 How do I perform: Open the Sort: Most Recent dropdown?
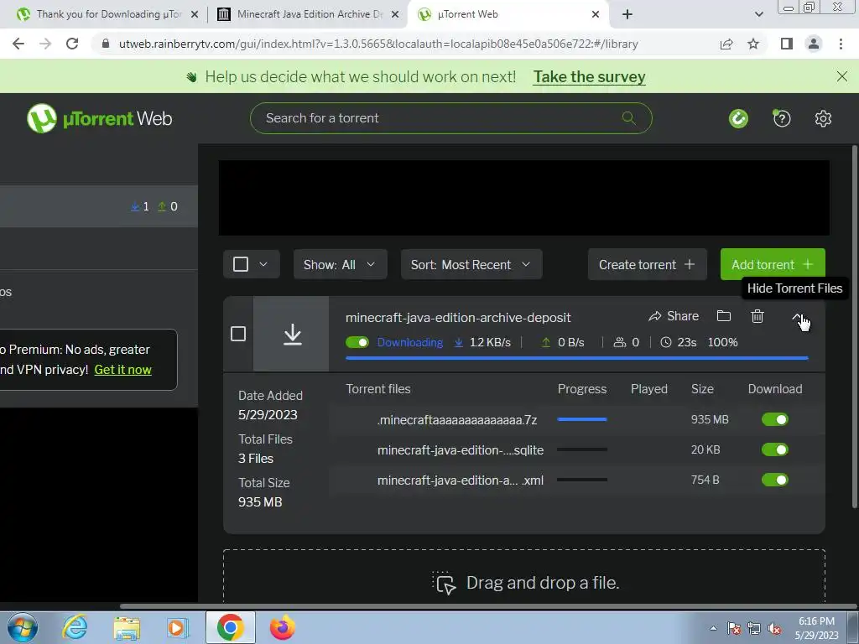471,264
